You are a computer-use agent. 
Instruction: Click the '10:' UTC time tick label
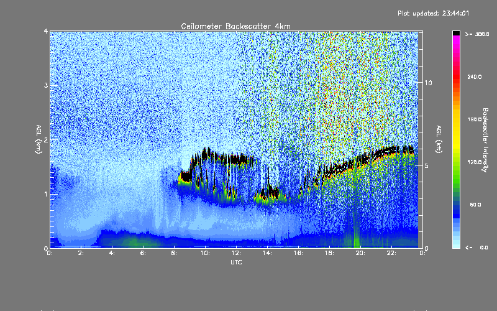tap(205, 253)
